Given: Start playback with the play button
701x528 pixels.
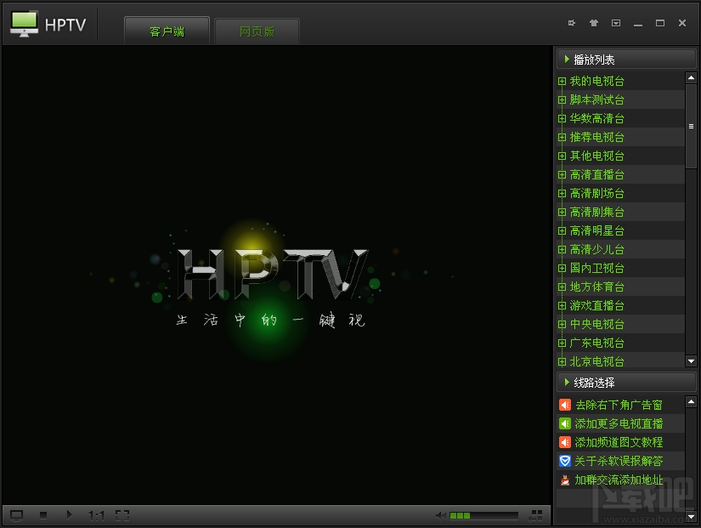Looking at the screenshot, I should [69, 515].
